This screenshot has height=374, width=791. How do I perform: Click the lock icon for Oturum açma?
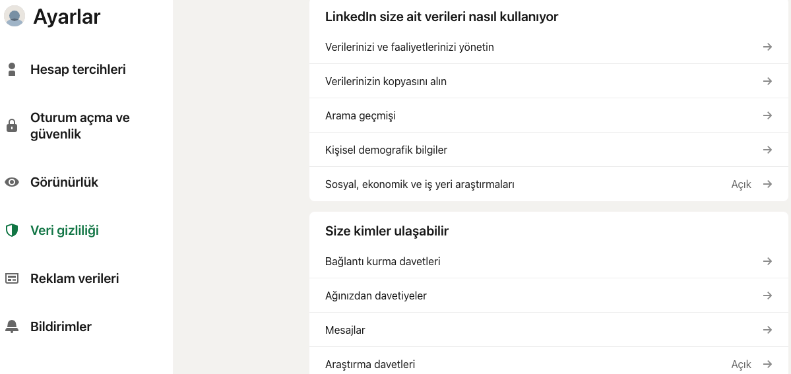pos(12,125)
